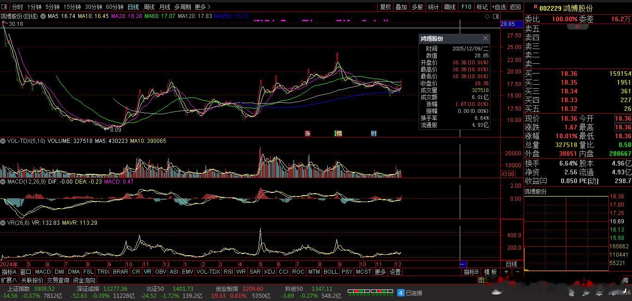The height and width of the screenshot is (301, 632).
Task: Open the 多周期 view
Action: click(x=182, y=7)
